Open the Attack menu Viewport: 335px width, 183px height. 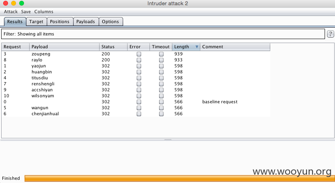11,12
